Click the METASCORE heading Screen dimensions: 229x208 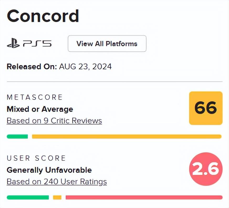click(x=35, y=97)
